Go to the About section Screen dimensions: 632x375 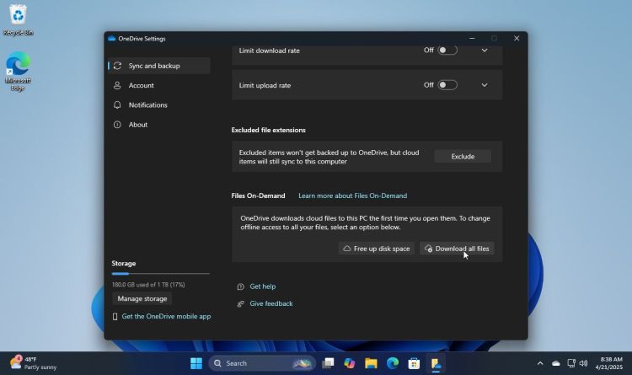pos(138,125)
